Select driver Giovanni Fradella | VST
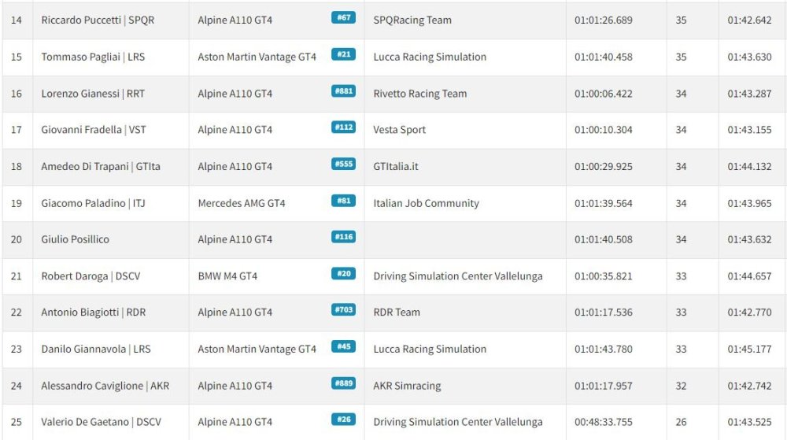 coord(94,129)
